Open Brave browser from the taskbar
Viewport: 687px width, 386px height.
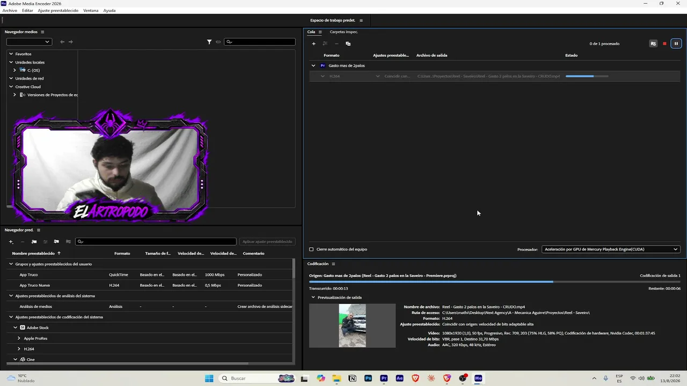415,378
